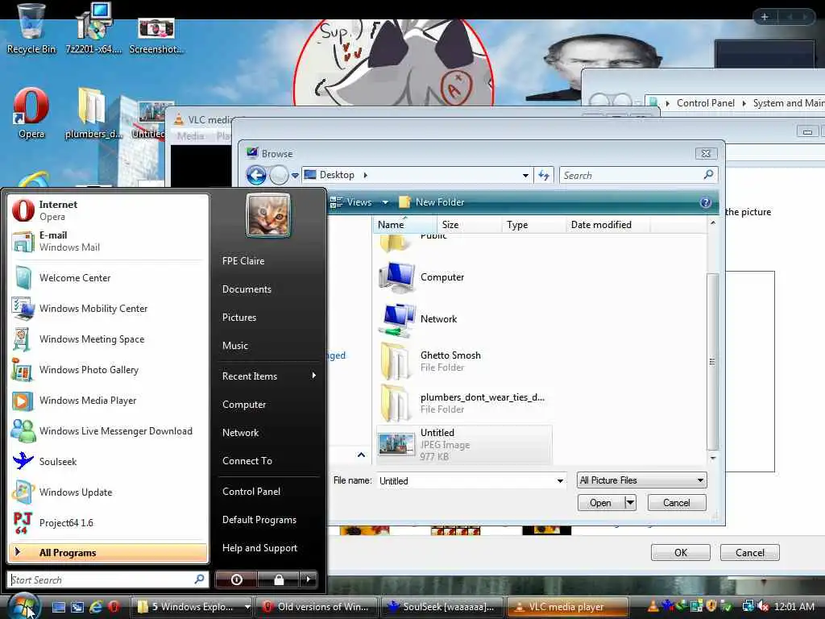
Task: Open All Picture Files type dropdown
Action: [x=641, y=480]
